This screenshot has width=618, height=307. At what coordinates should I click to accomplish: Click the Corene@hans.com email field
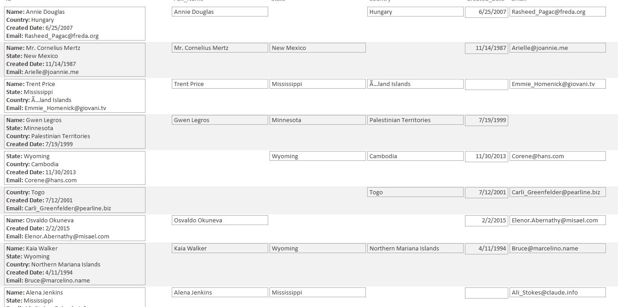point(558,156)
